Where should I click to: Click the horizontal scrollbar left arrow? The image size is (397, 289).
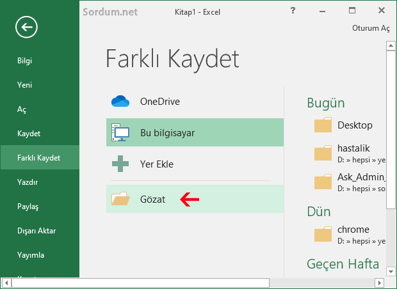pyautogui.click(x=6, y=283)
